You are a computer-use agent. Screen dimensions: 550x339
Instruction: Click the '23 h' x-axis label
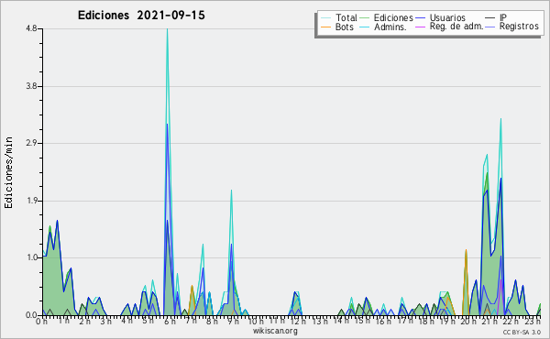click(x=533, y=321)
